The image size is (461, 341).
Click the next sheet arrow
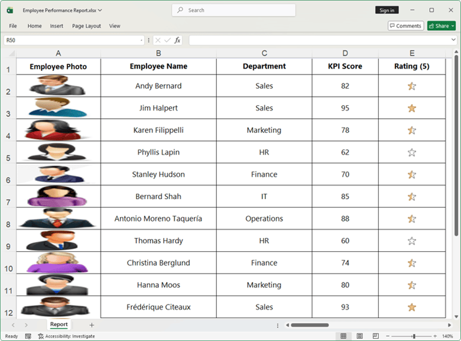point(26,325)
